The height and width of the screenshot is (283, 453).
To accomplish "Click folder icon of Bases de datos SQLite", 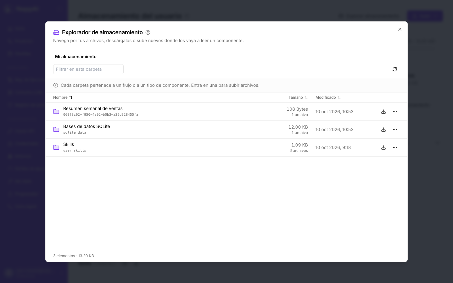I will click(x=56, y=130).
